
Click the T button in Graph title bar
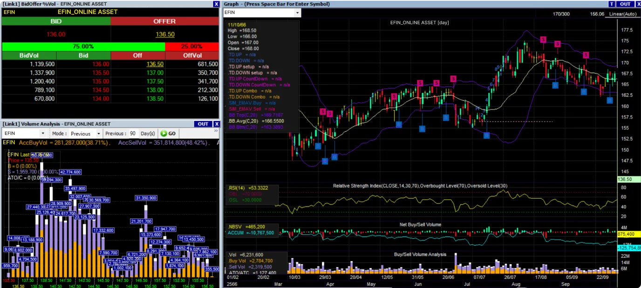point(612,4)
